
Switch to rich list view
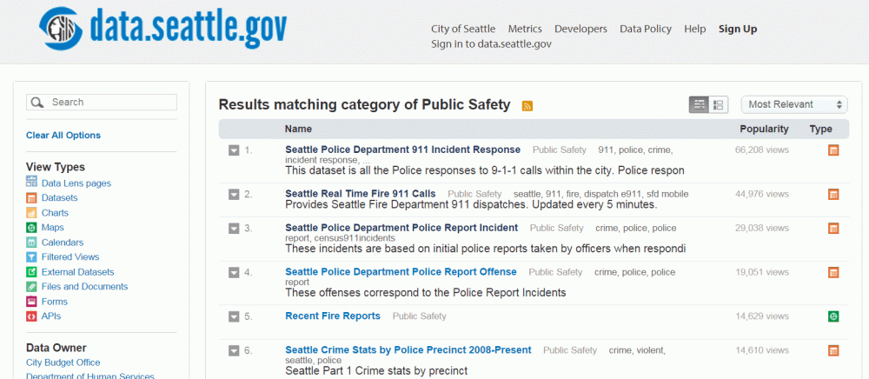click(x=719, y=104)
